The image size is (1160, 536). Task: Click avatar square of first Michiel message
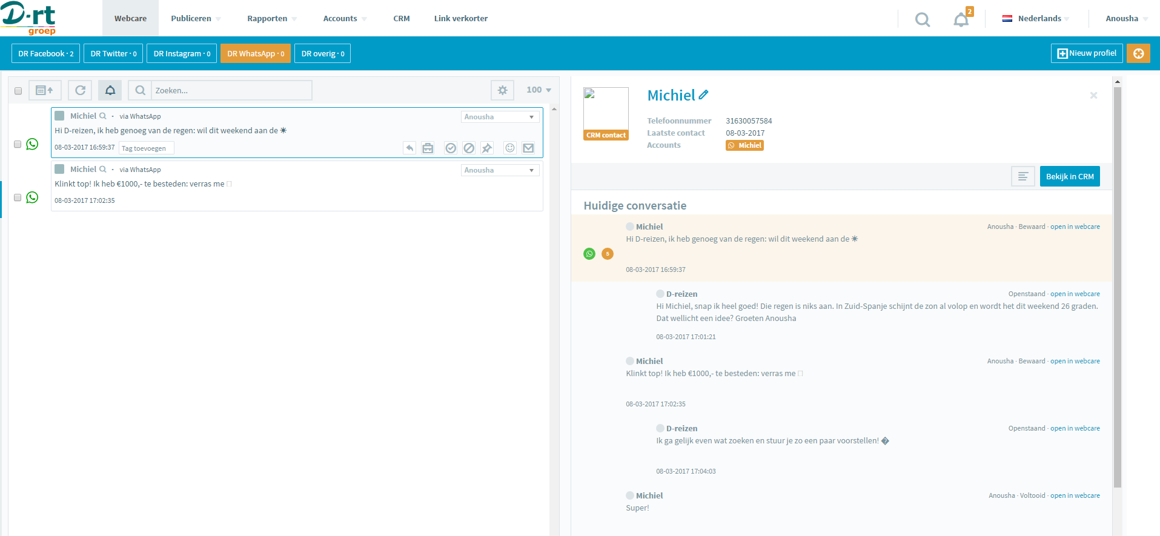pos(59,116)
